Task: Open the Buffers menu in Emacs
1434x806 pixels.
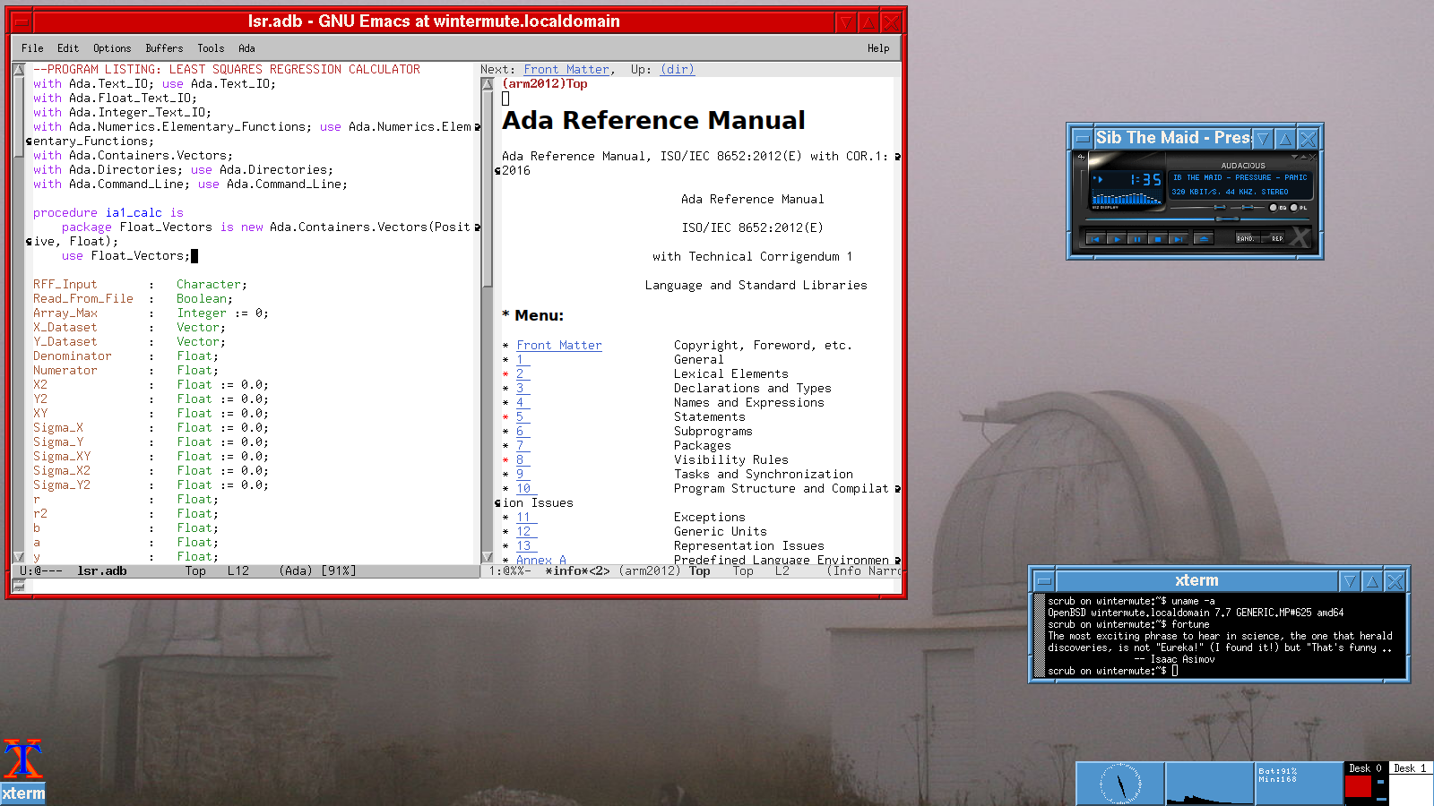Action: pyautogui.click(x=164, y=48)
